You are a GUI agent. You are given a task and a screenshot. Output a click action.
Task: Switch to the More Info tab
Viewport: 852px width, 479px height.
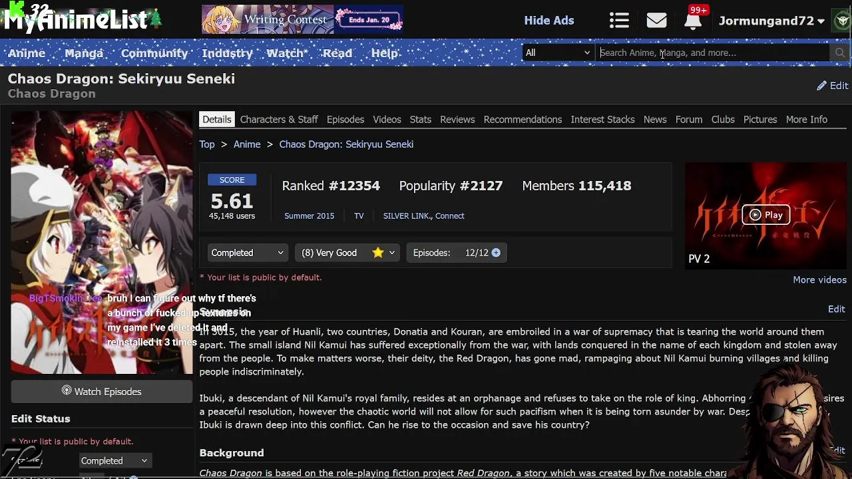coord(807,120)
